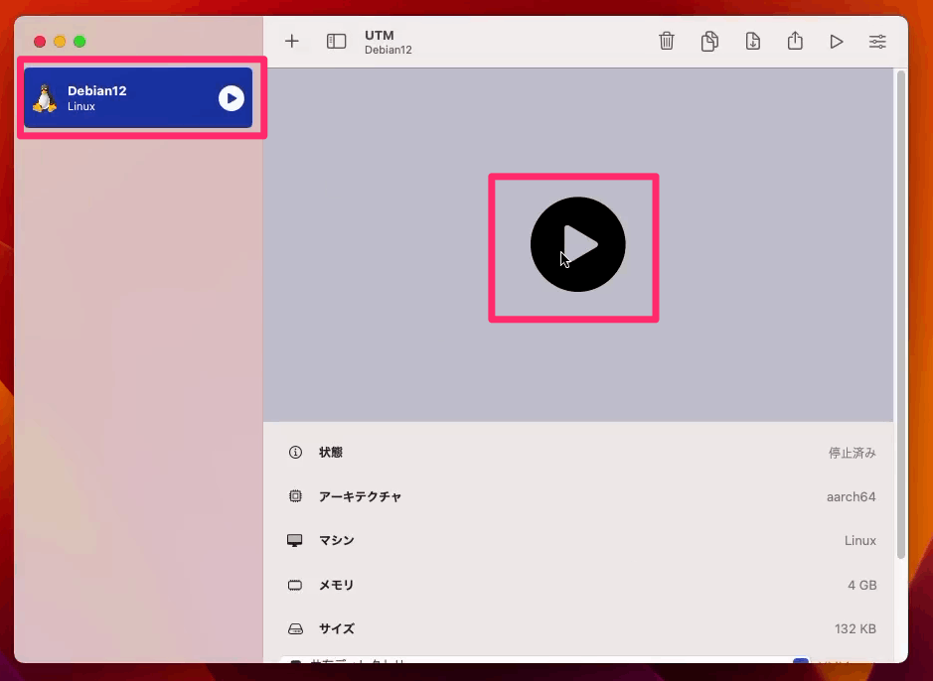Click the chip icon next to アーキテクチャ

tap(295, 496)
